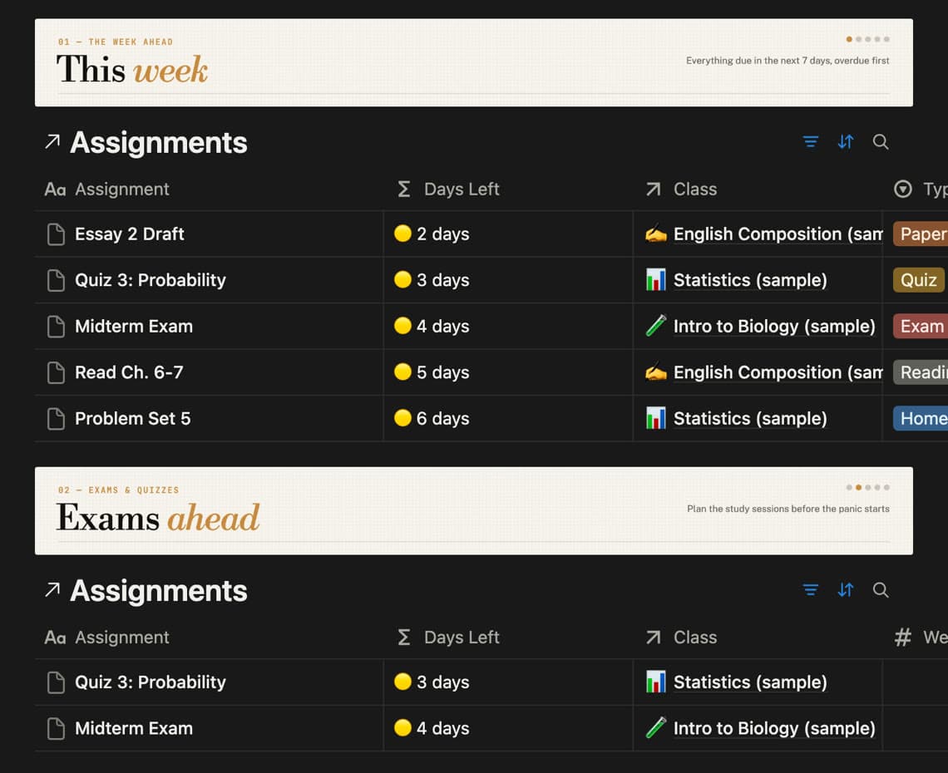The height and width of the screenshot is (773, 948).
Task: Click the "6 days" cell
Action: (x=508, y=418)
